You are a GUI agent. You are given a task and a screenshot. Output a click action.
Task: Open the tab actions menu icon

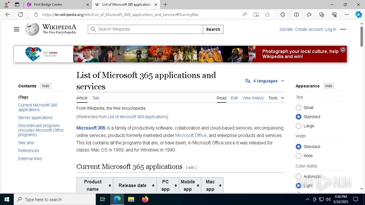point(17,5)
